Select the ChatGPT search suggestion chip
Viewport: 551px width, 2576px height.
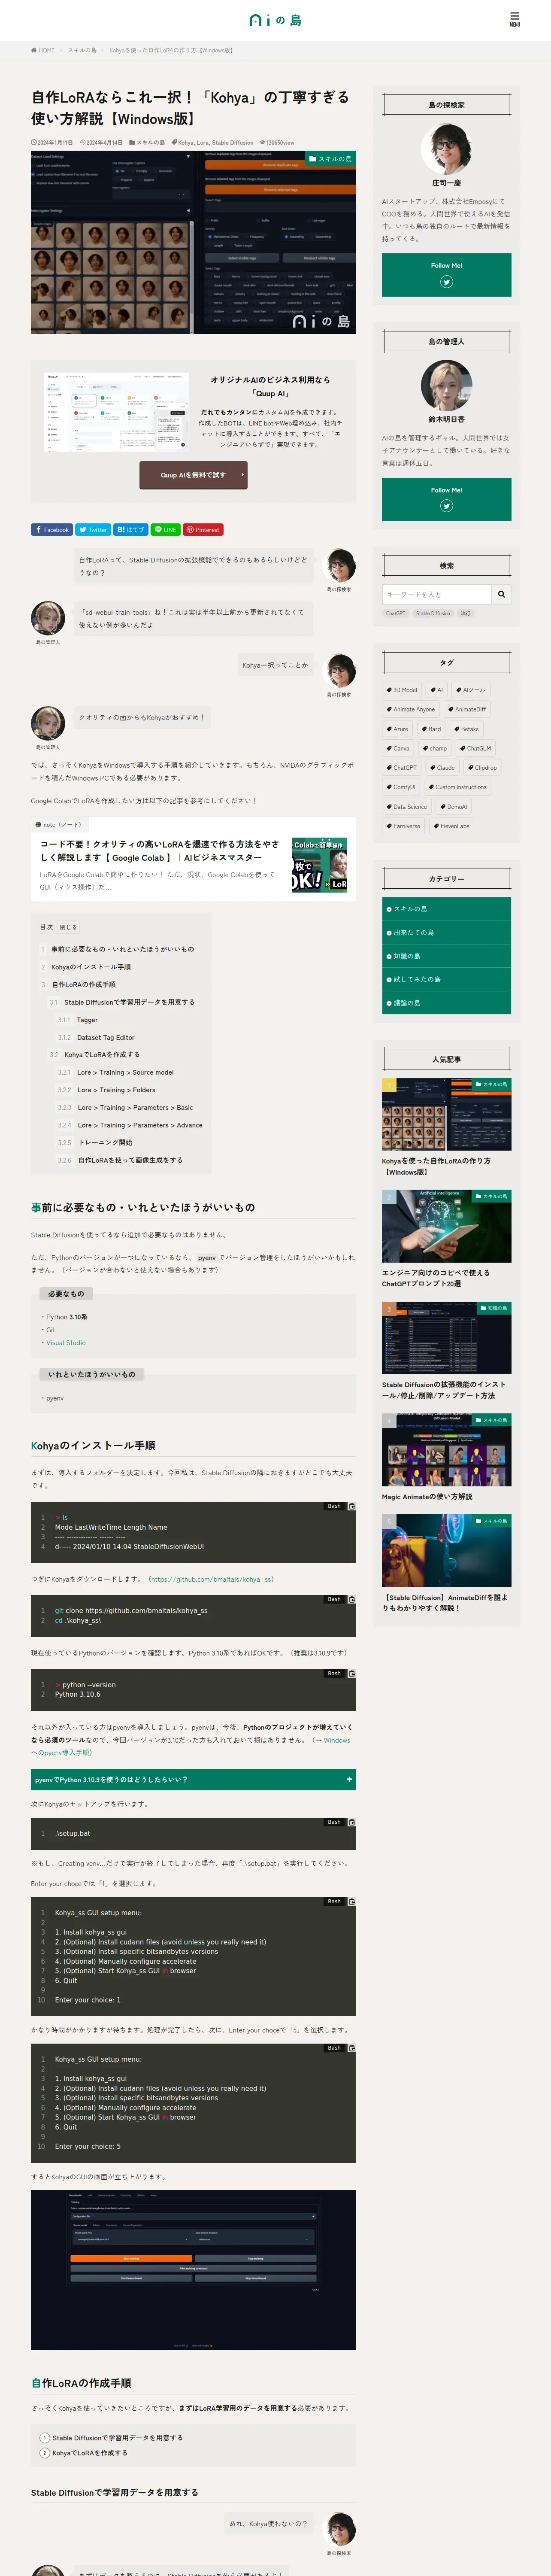pos(396,613)
